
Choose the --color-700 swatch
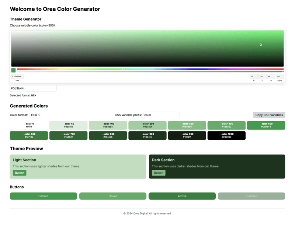(x=68, y=135)
